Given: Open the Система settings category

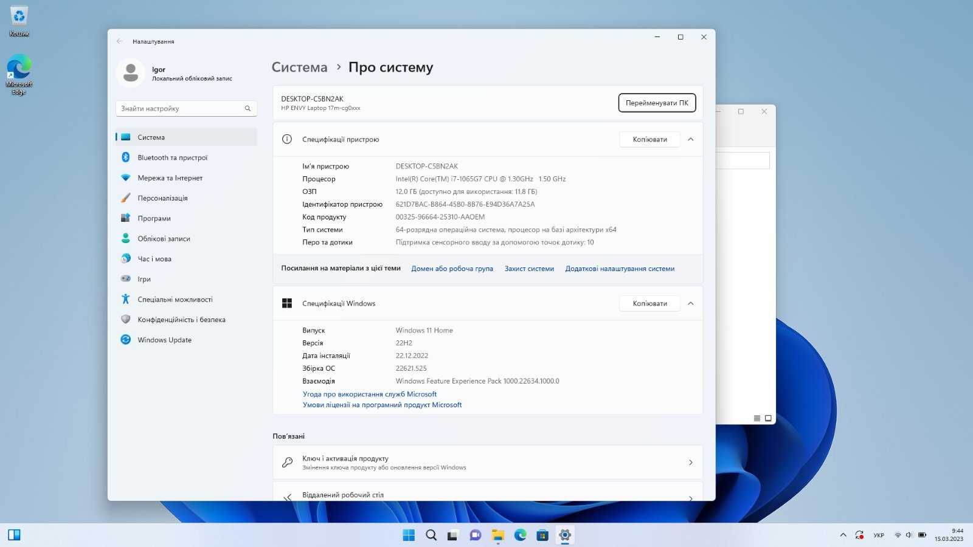Looking at the screenshot, I should tap(186, 137).
